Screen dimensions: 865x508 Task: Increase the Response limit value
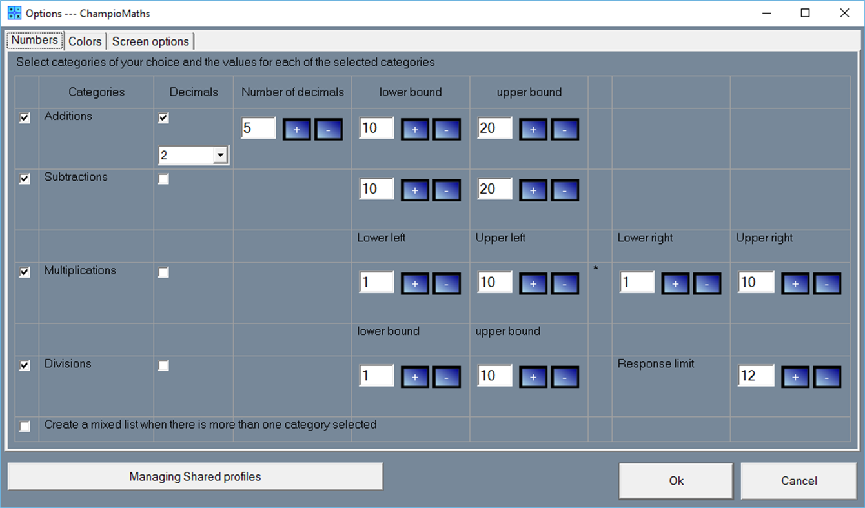795,376
